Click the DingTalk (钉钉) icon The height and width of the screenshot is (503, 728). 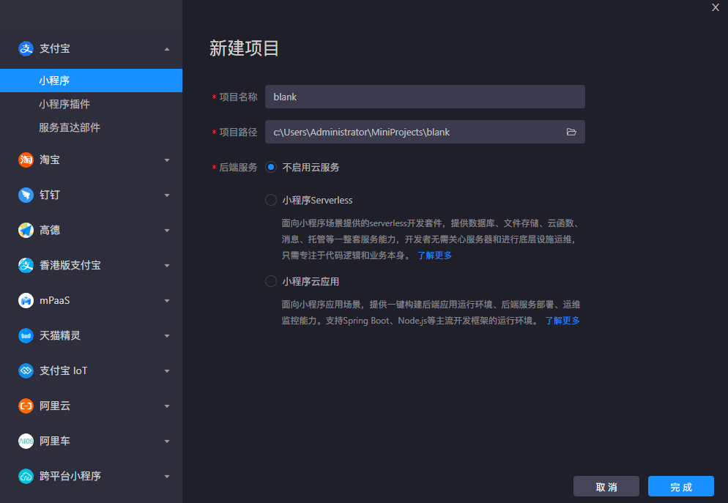26,195
